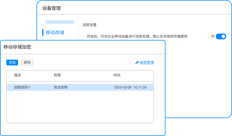Open the 秘钥管理 link
Viewport: 232px width, 136px height.
[x=147, y=63]
